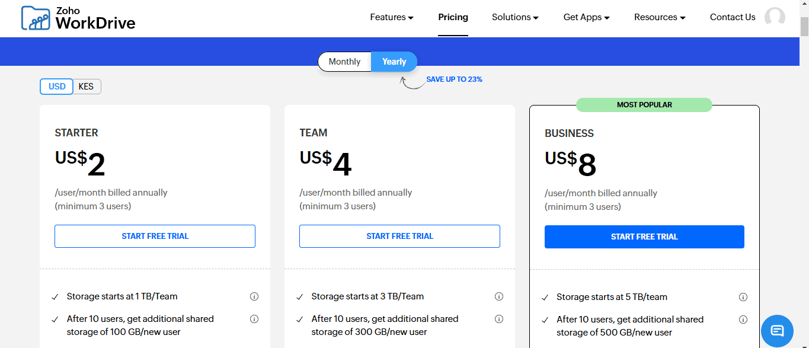Expand the Solutions dropdown menu
Screen dimensions: 809x348
tap(515, 17)
